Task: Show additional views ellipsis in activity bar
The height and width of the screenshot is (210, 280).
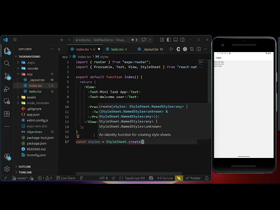Action: pyautogui.click(x=7, y=126)
